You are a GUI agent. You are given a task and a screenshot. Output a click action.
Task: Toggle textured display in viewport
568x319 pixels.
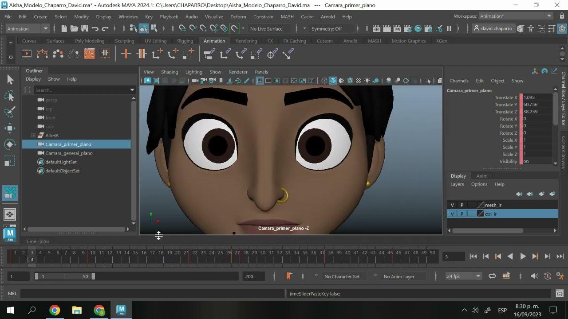point(359,81)
